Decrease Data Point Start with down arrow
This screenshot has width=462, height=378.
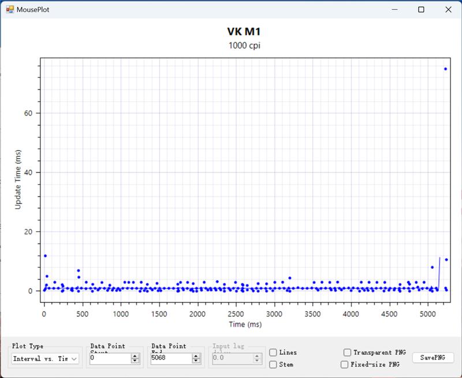point(135,361)
